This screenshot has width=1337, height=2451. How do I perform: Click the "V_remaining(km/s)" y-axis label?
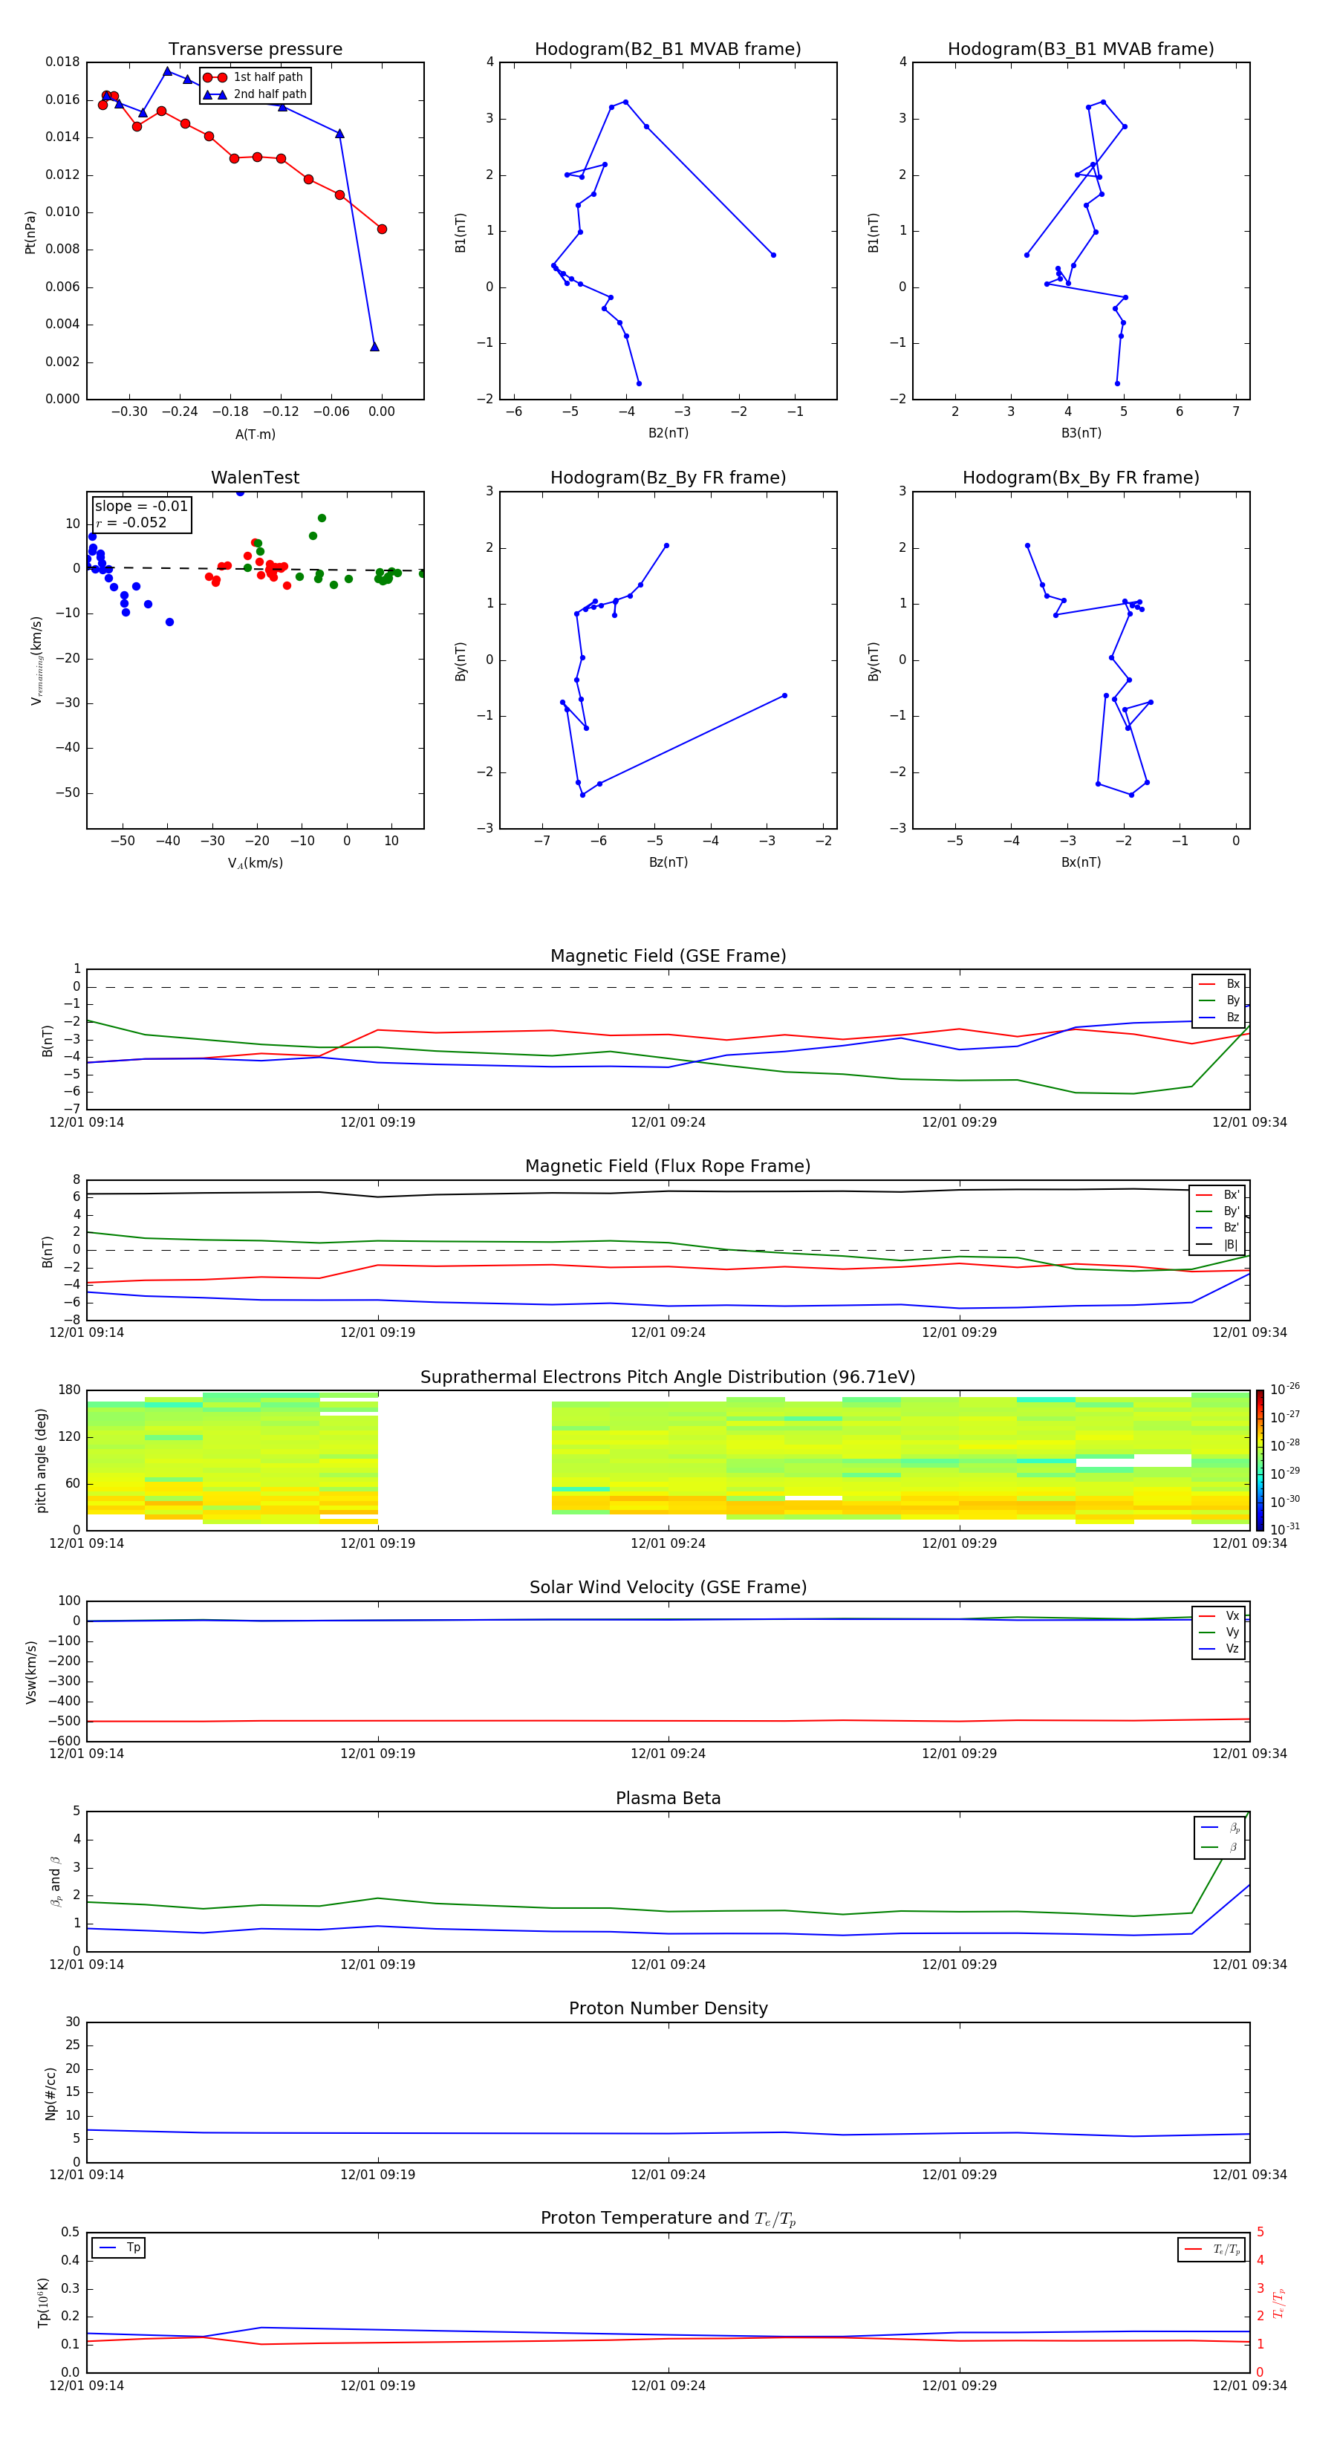(36, 660)
